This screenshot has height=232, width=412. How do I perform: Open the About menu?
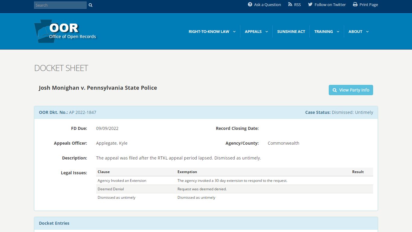click(x=355, y=31)
